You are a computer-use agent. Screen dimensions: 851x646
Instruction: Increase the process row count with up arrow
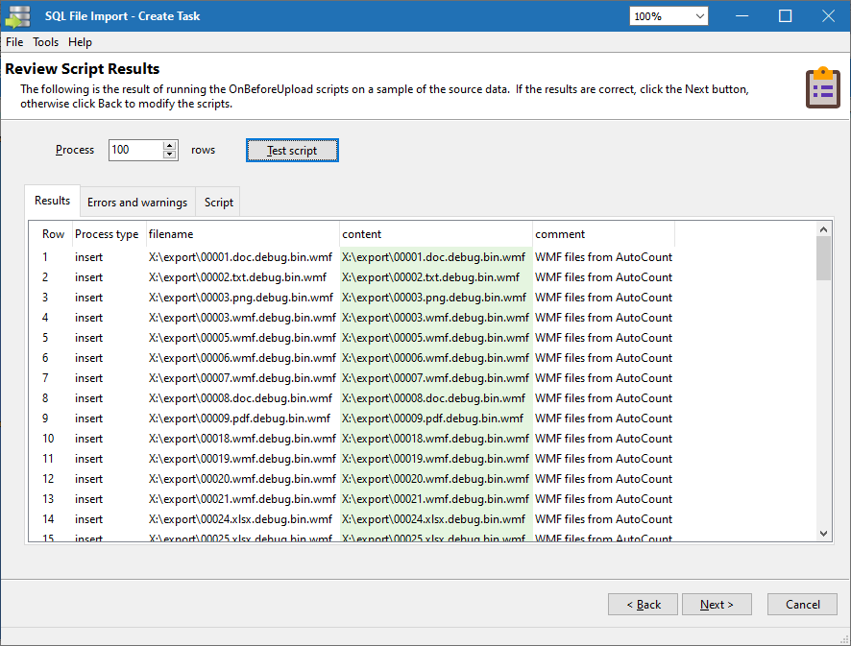point(170,146)
